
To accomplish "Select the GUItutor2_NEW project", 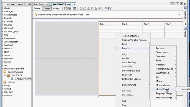I will click(11, 32).
